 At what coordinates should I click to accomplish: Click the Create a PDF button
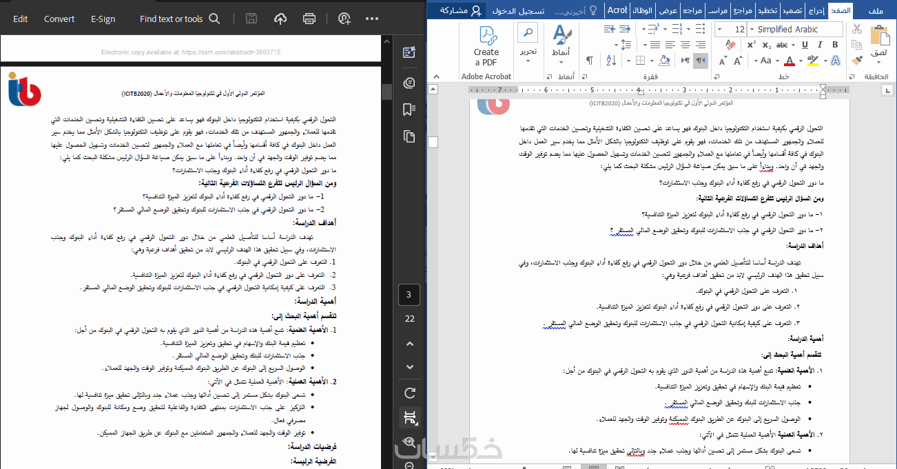(486, 45)
